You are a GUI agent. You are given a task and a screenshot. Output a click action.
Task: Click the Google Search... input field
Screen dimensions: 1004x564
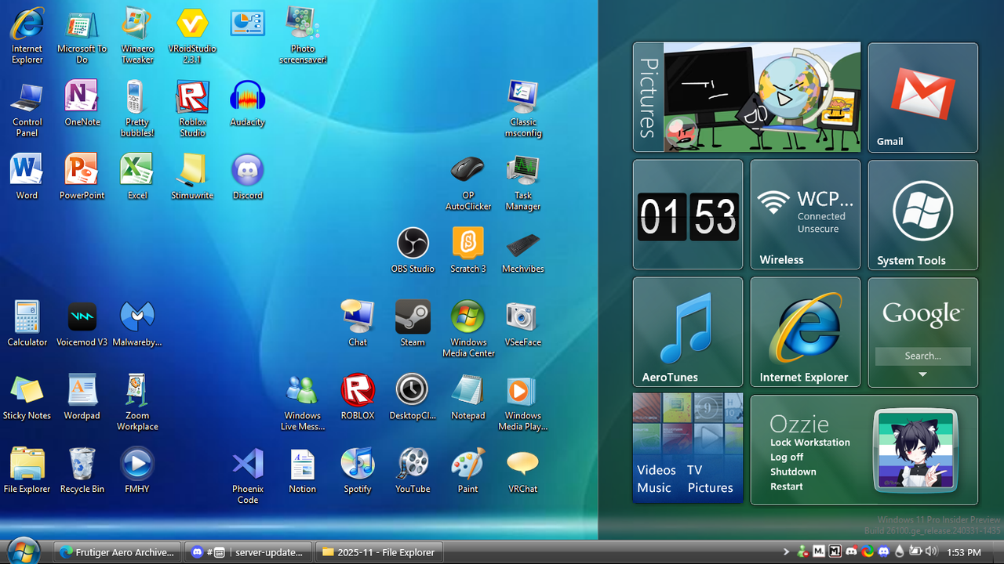pos(922,356)
